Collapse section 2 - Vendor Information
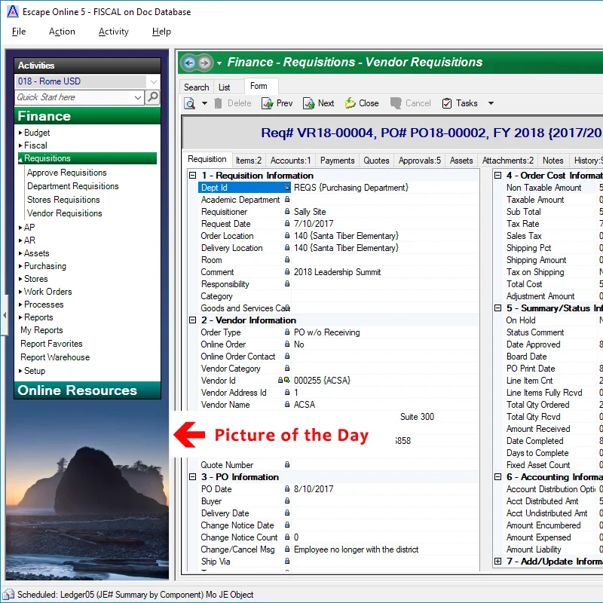Viewport: 603px width, 603px height. pyautogui.click(x=193, y=320)
